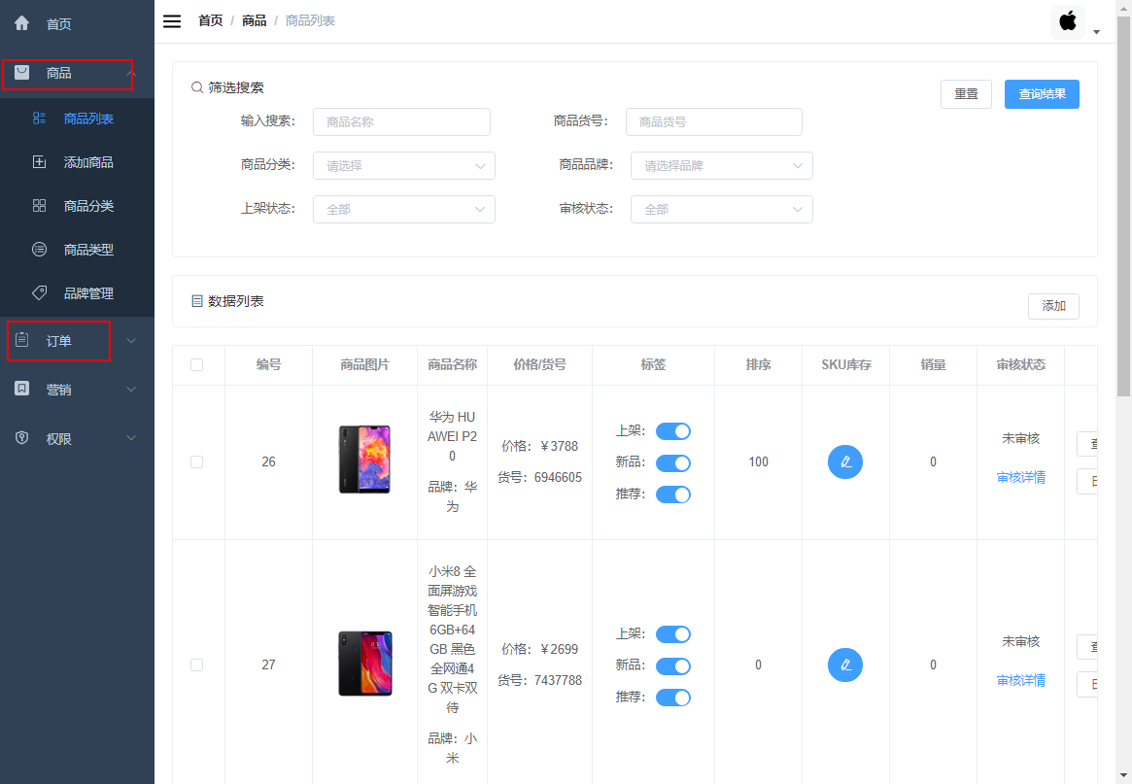Select 商品类型 menu item
Screen dimensions: 1132x784
tap(77, 249)
